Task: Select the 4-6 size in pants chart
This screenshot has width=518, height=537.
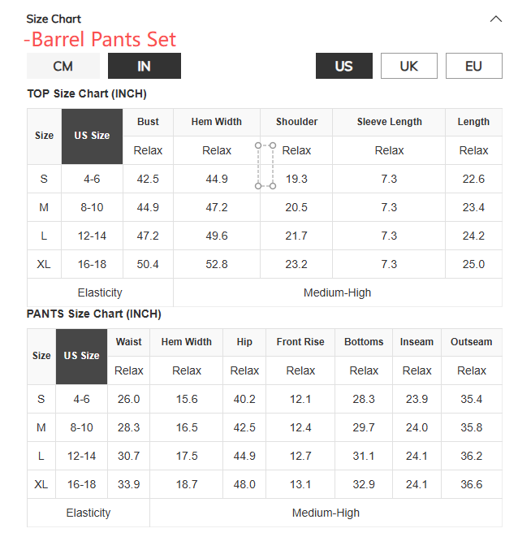Action: (x=81, y=399)
